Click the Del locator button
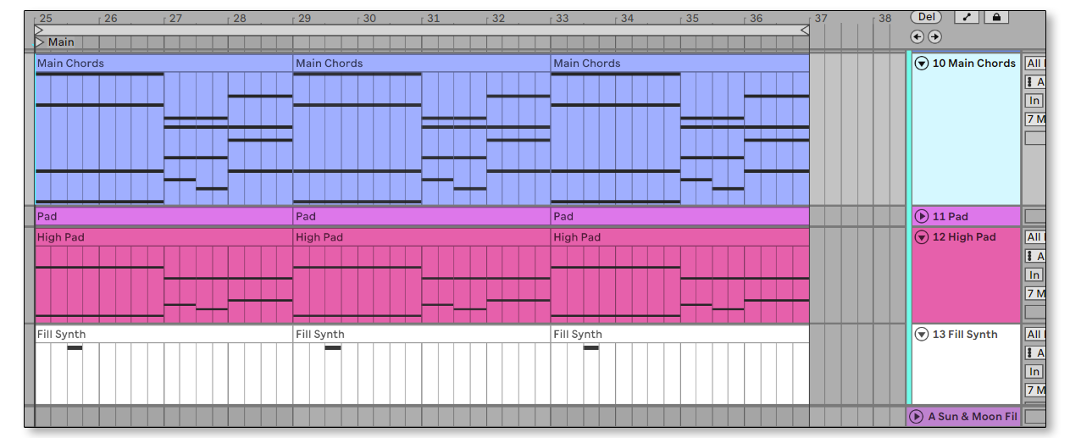Screen dimensions: 1070x438 coord(927,17)
